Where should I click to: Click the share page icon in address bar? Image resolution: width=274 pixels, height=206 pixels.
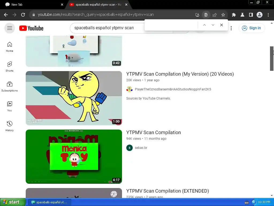click(x=215, y=15)
